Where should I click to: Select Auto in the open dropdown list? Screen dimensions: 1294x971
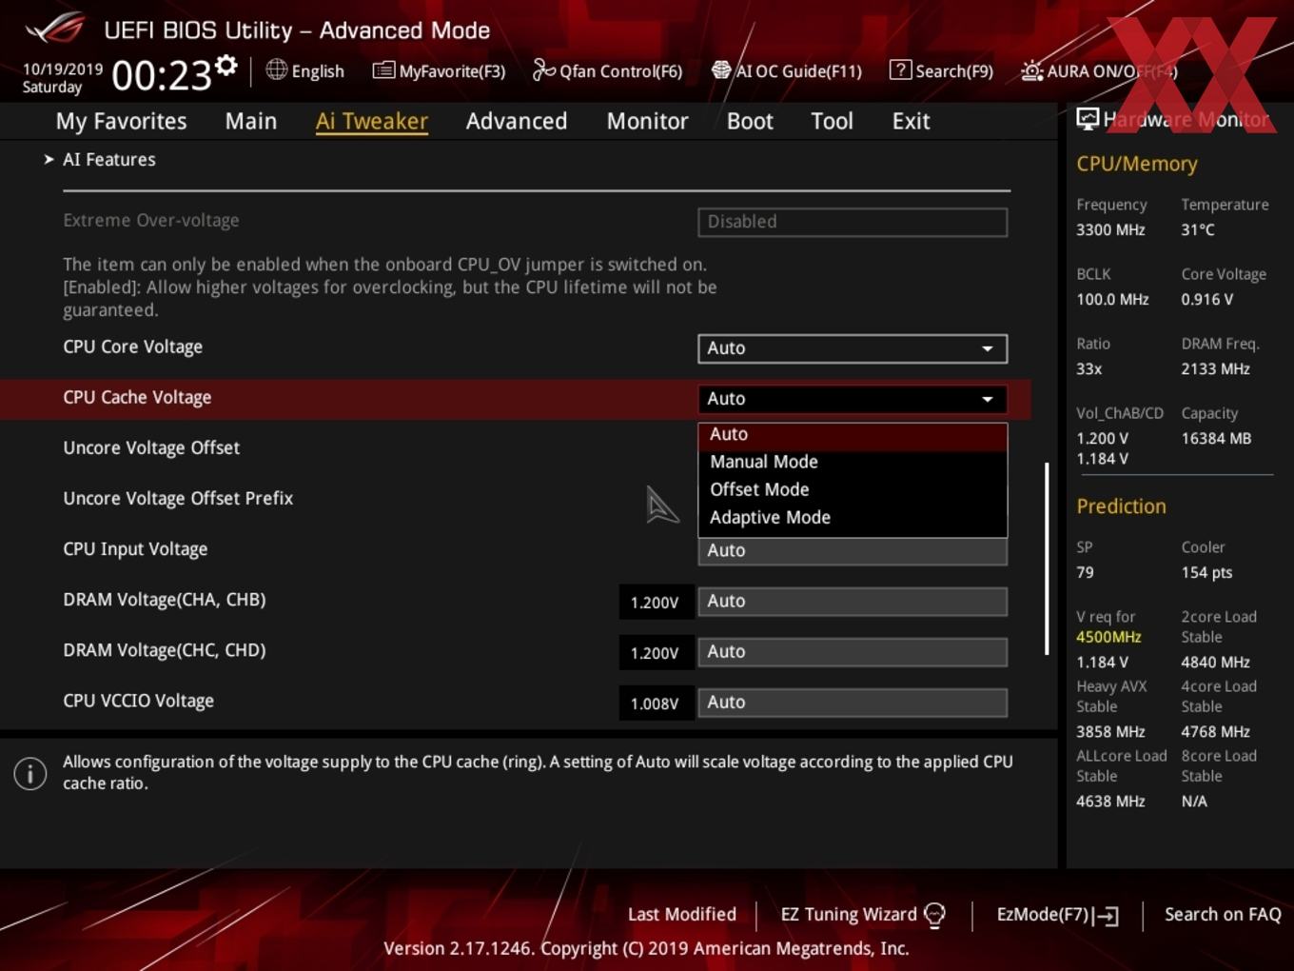pyautogui.click(x=853, y=434)
